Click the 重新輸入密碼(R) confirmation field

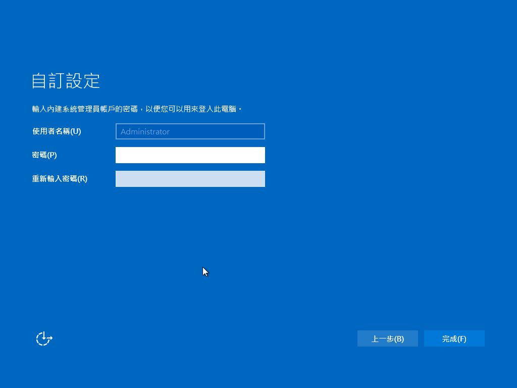(x=190, y=179)
